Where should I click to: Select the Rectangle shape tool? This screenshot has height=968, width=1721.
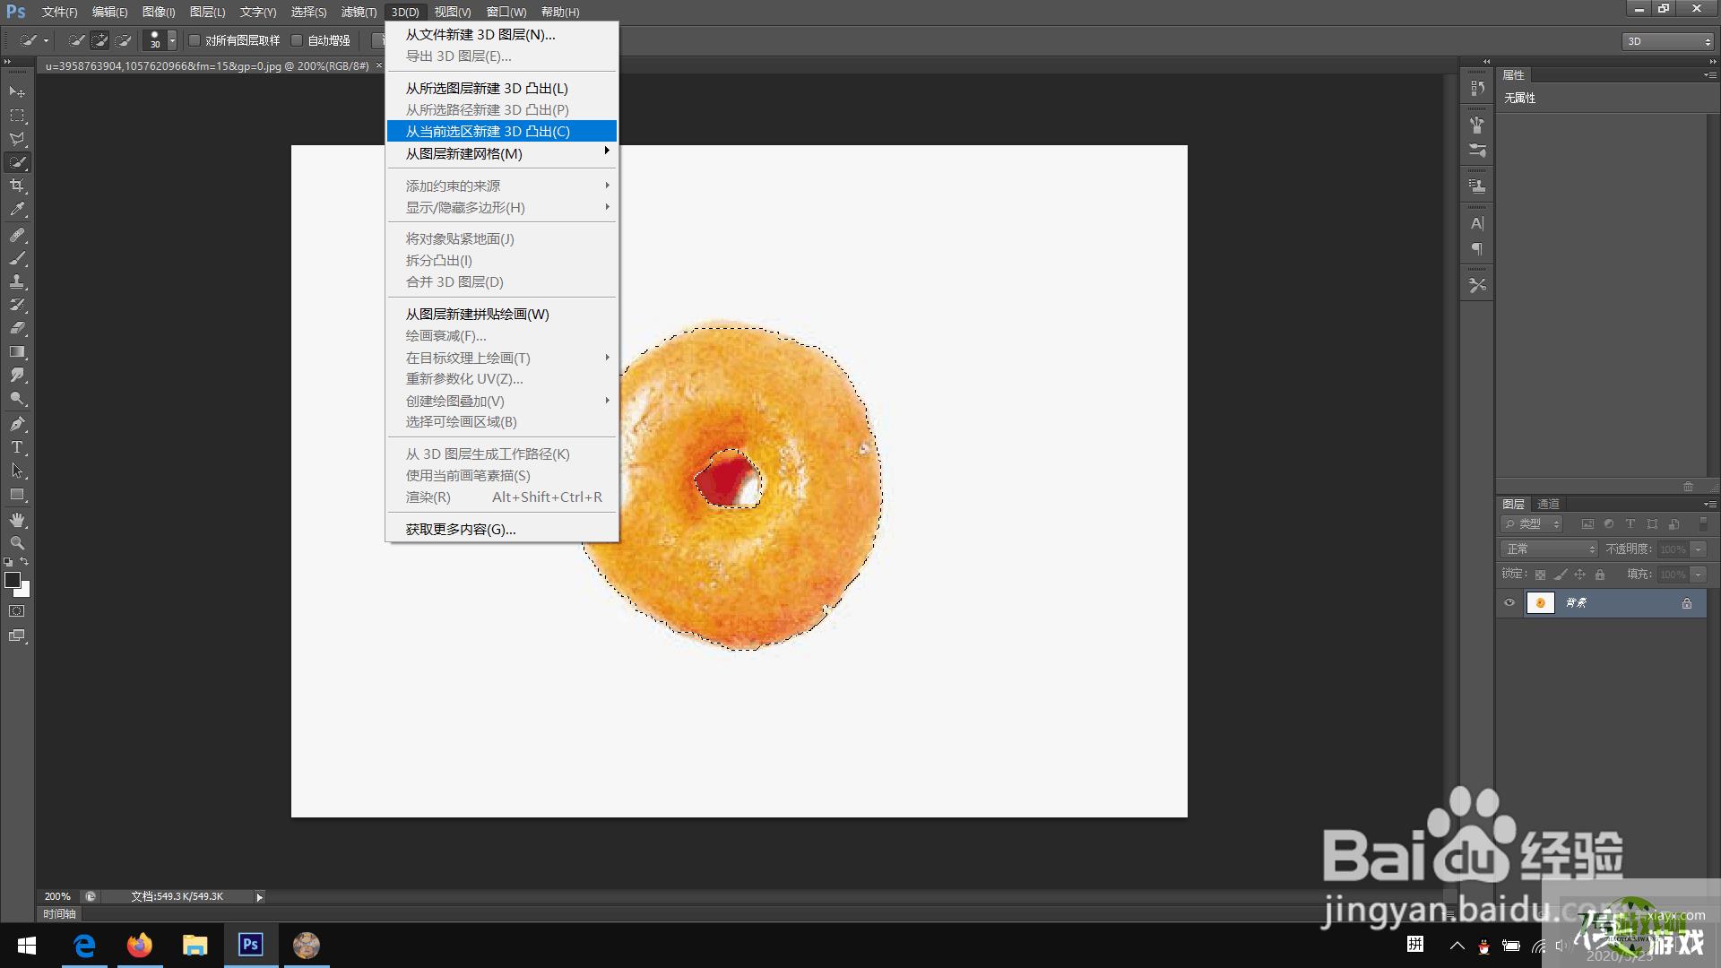click(17, 495)
